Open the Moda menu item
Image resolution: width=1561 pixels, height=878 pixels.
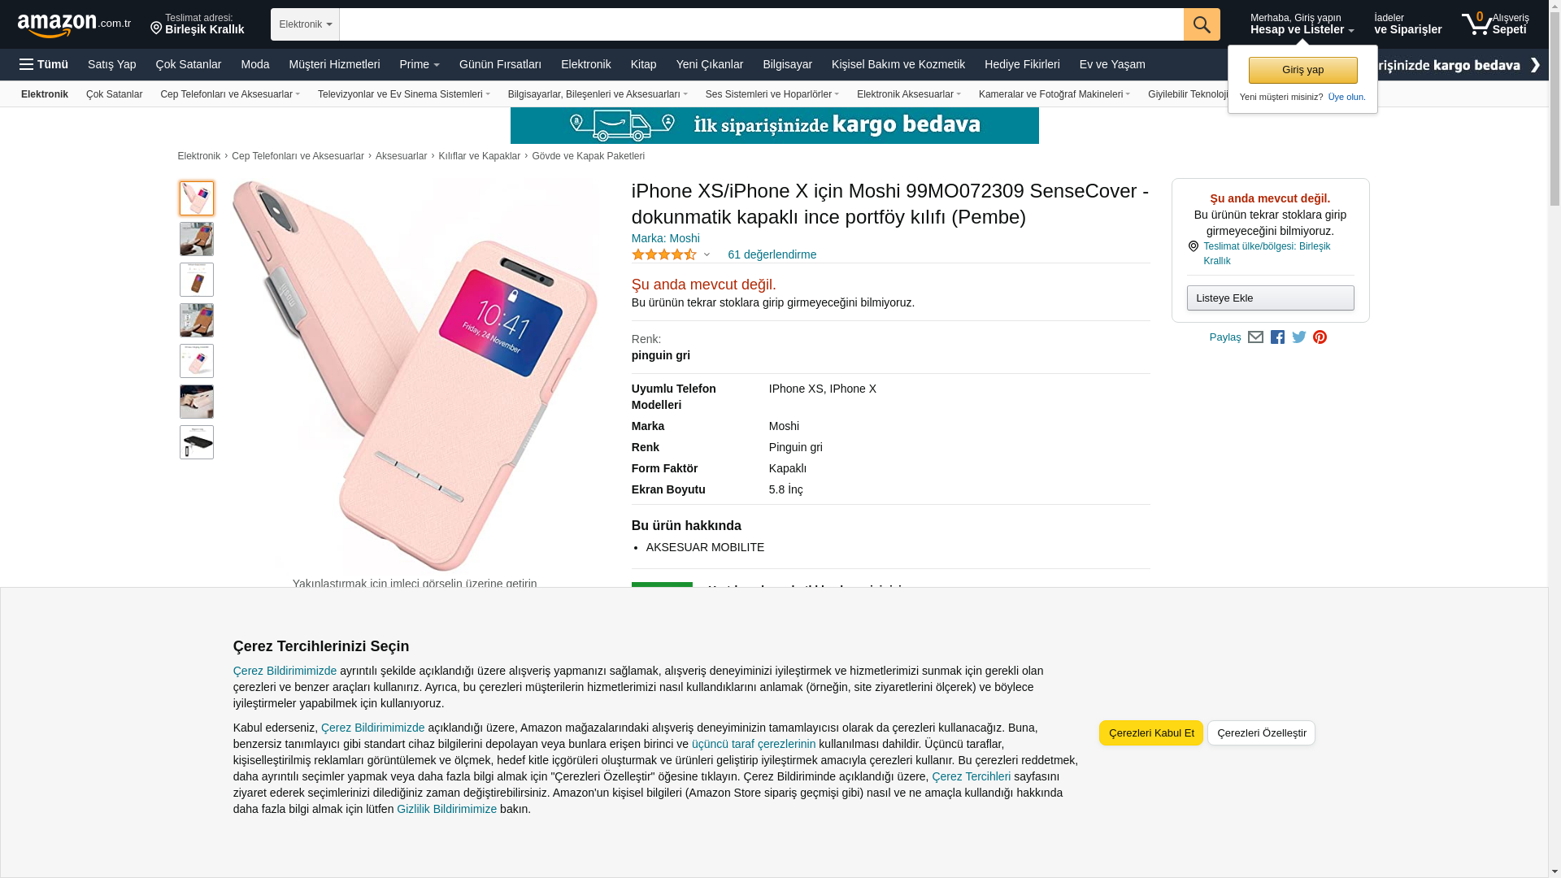[x=254, y=64]
